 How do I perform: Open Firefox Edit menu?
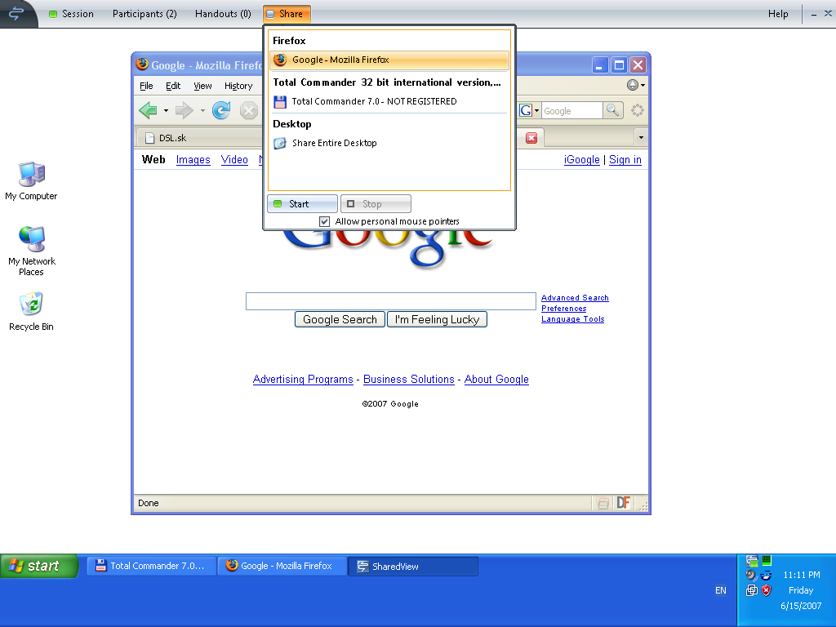point(173,86)
